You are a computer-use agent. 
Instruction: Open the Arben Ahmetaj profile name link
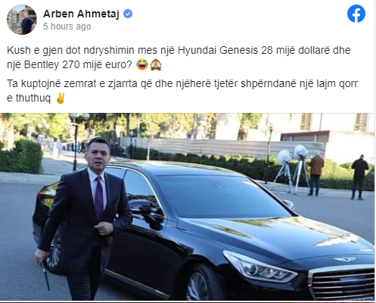click(81, 14)
